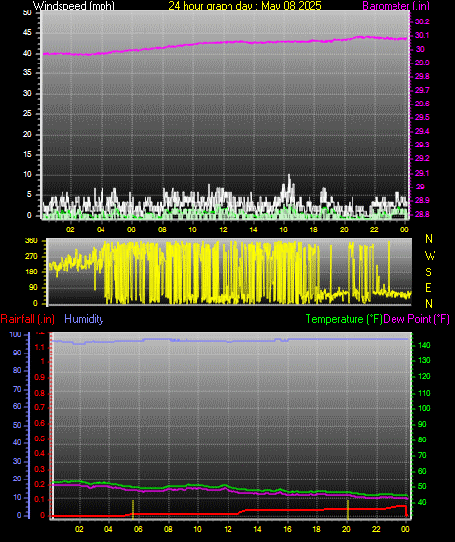
Task: Click the 16 hour label under windspeed chart
Action: pos(283,229)
